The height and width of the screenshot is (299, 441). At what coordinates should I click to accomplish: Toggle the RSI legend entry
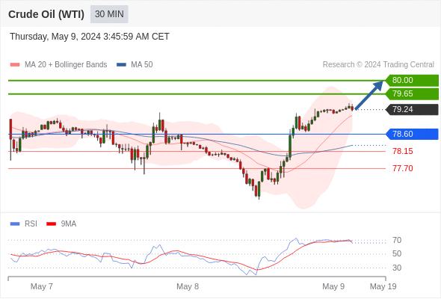24,224
